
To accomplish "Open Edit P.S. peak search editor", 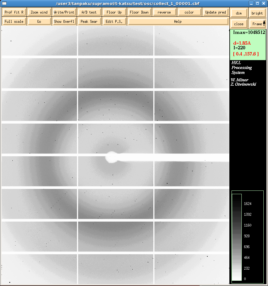I will coord(114,22).
